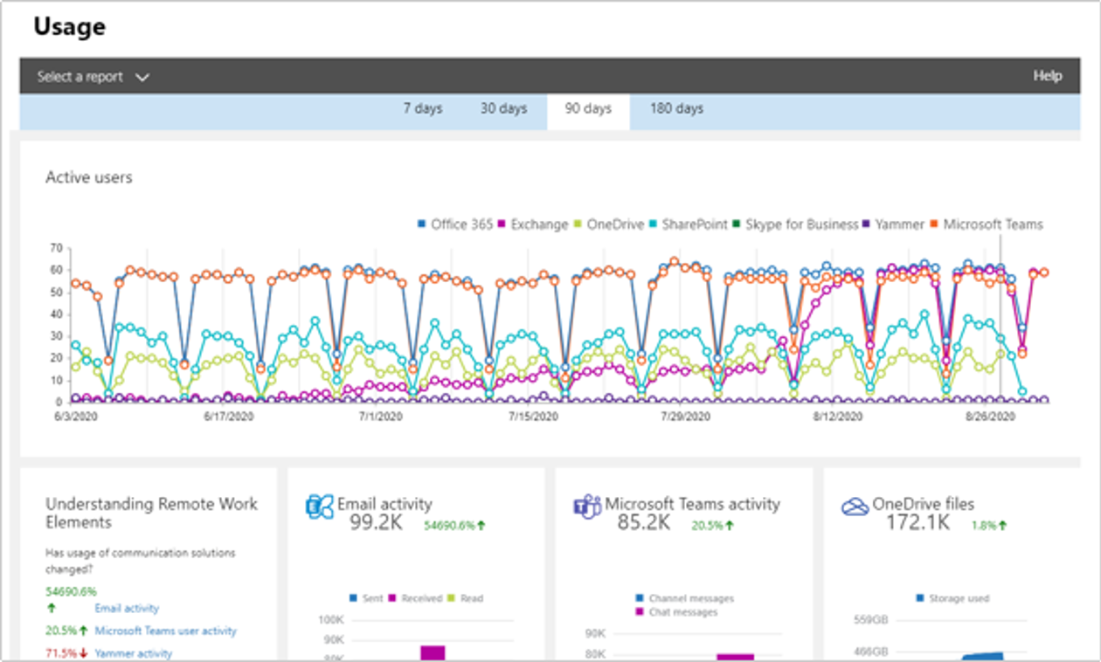
Task: Click the chevron next to Select a report
Action: (x=142, y=78)
